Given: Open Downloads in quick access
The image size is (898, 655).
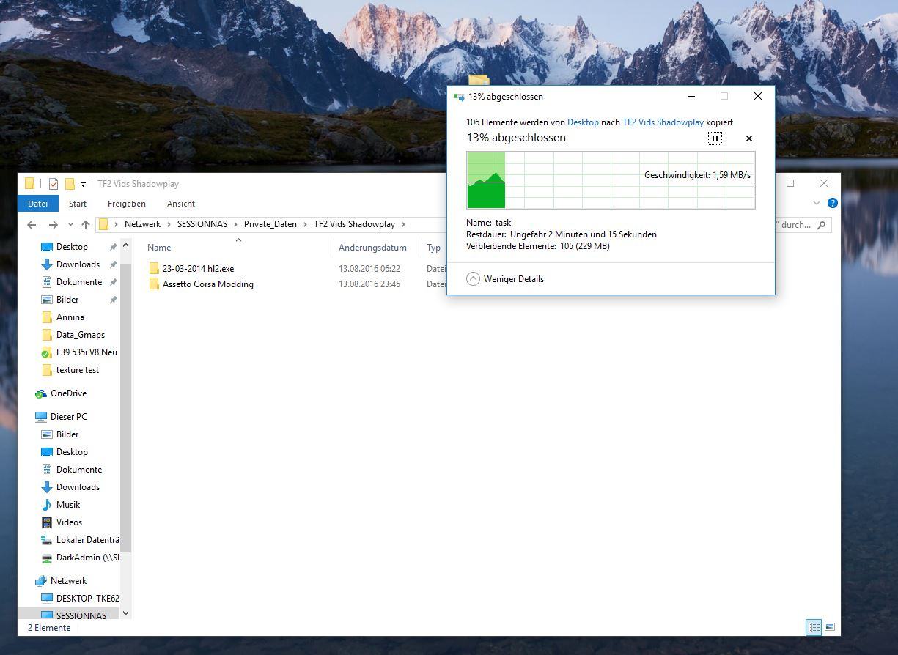Looking at the screenshot, I should 78,264.
